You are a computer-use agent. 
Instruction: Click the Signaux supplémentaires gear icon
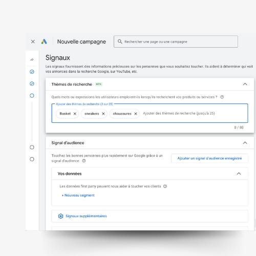coord(60,216)
